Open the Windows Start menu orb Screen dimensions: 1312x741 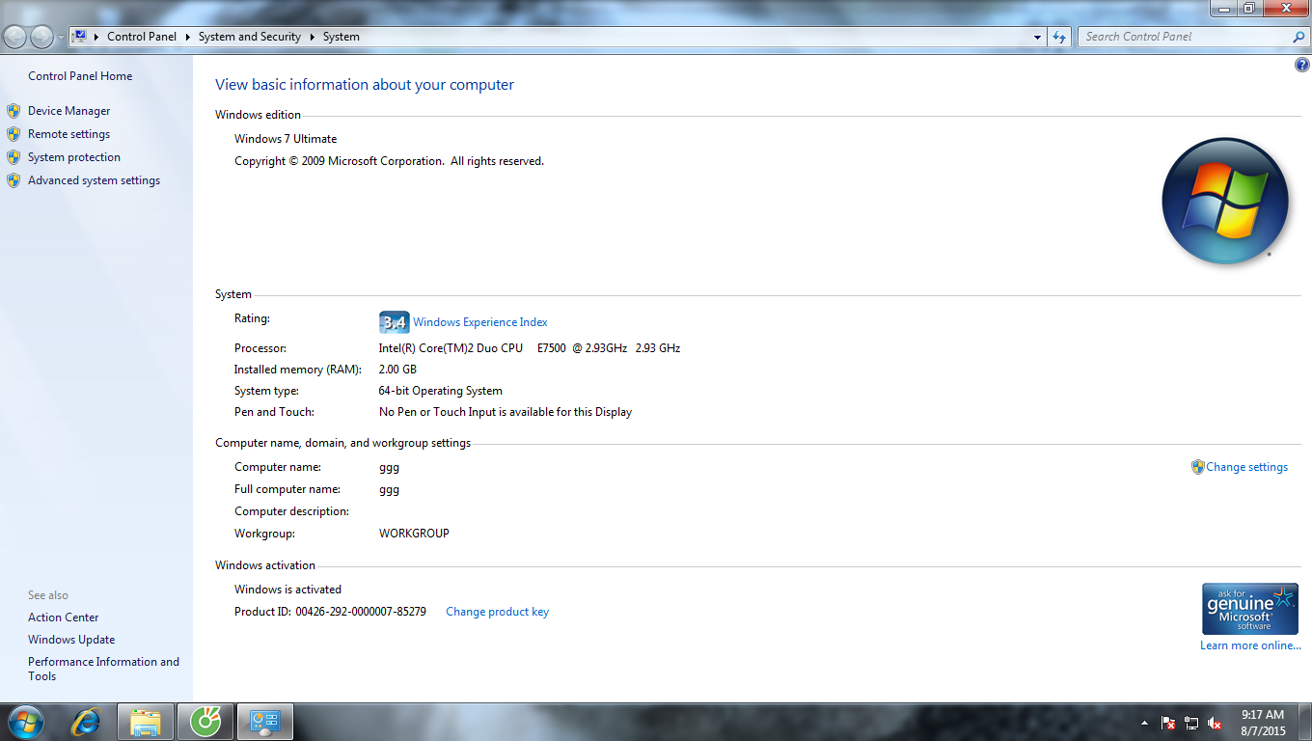25,722
